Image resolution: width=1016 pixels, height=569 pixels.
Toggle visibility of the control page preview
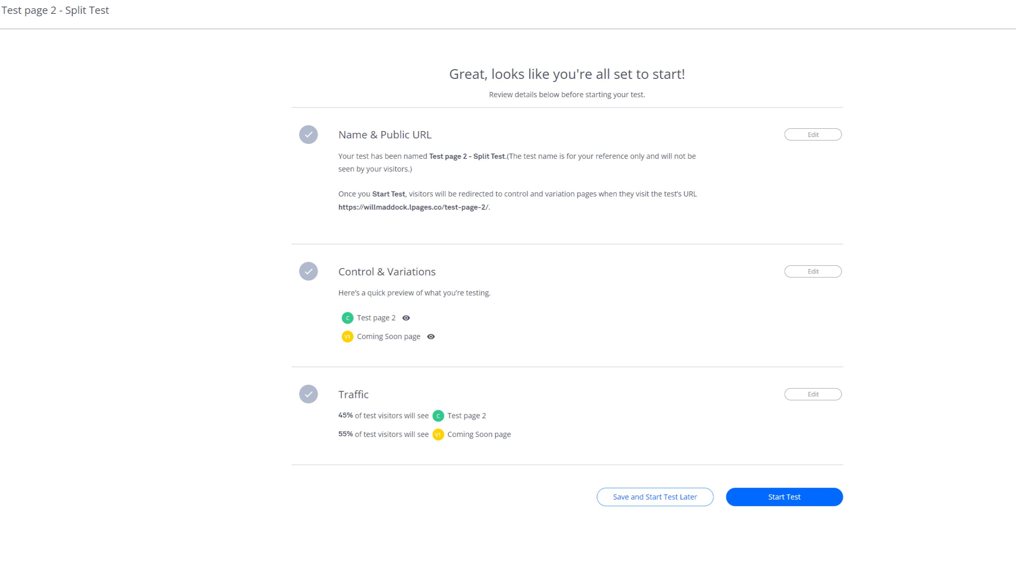[407, 318]
